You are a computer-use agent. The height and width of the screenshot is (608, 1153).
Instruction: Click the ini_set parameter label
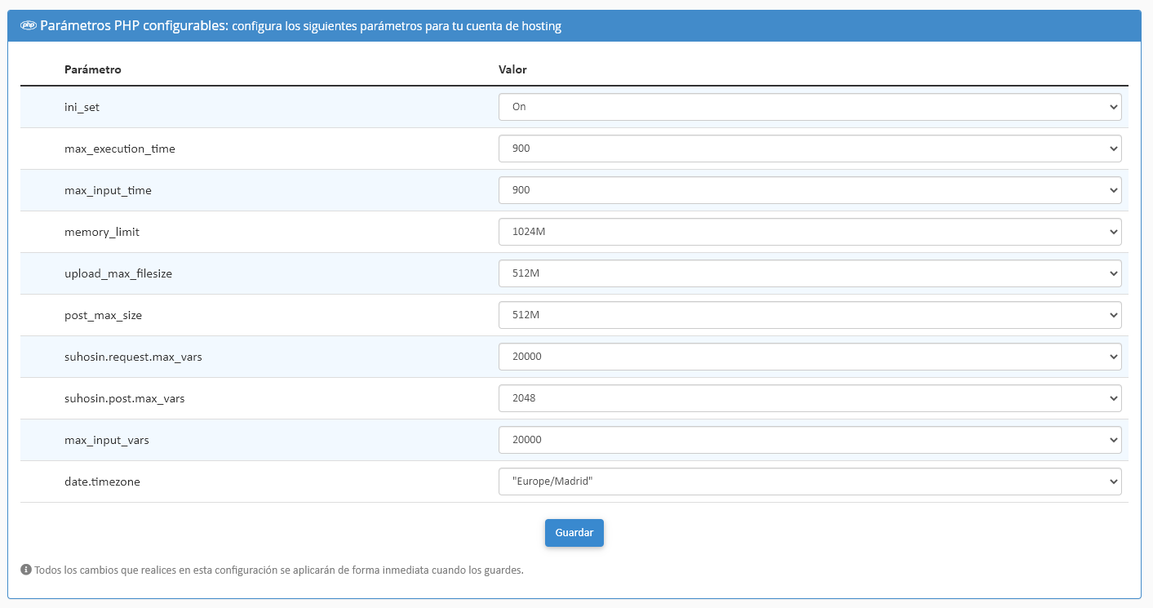coord(82,107)
